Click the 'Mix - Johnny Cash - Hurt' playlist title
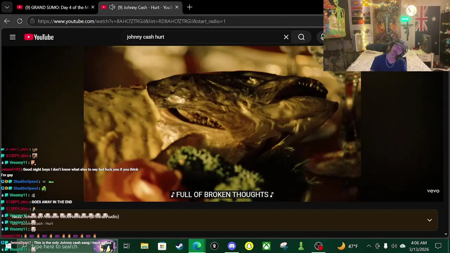The height and width of the screenshot is (253, 450). pyautogui.click(x=32, y=223)
